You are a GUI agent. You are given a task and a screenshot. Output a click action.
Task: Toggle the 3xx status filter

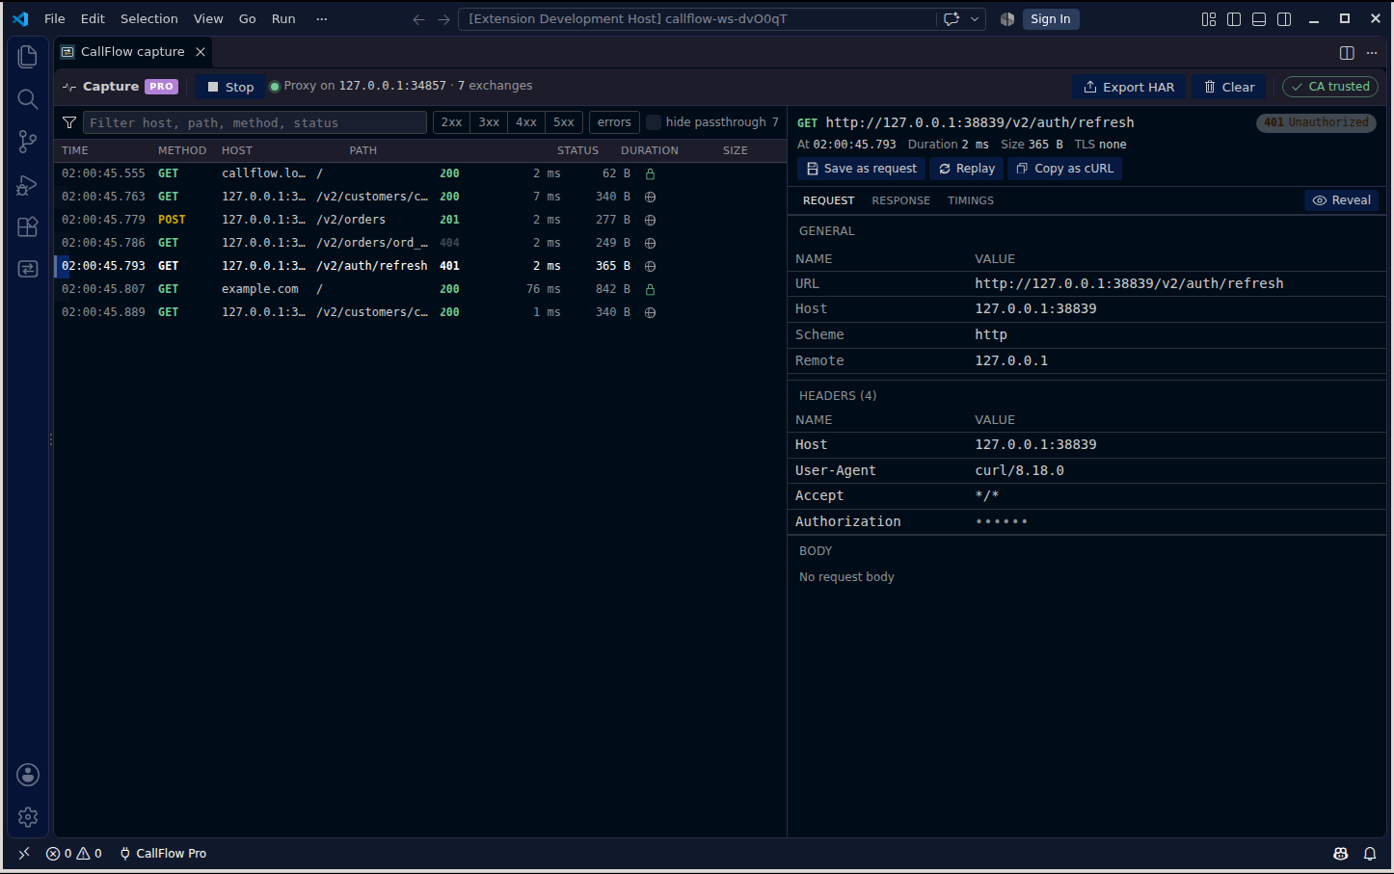coord(489,122)
